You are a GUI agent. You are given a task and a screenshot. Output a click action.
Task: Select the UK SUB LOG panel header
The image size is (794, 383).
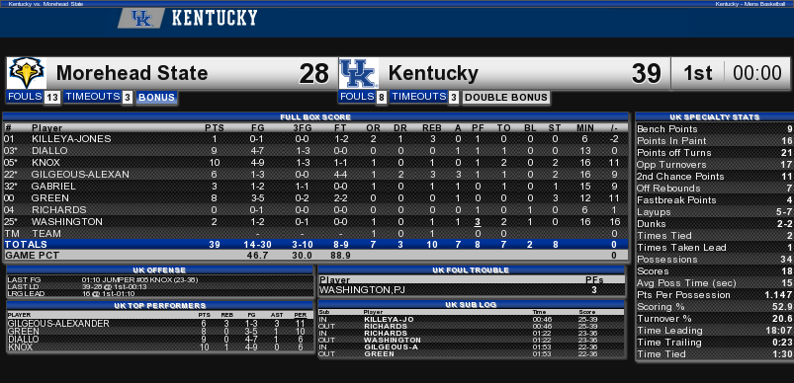[472, 305]
